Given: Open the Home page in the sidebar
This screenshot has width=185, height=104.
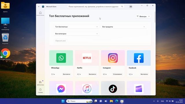Looking at the screenshot, I should pos(40,14).
